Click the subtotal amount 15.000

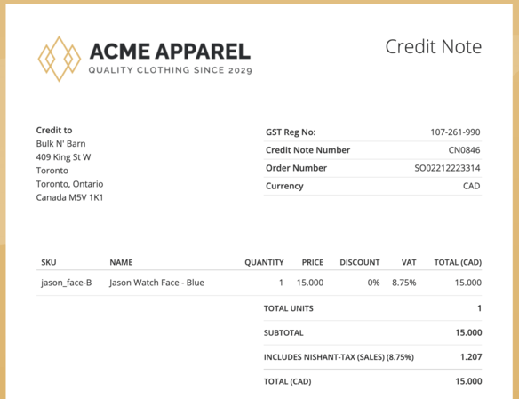[x=468, y=332]
